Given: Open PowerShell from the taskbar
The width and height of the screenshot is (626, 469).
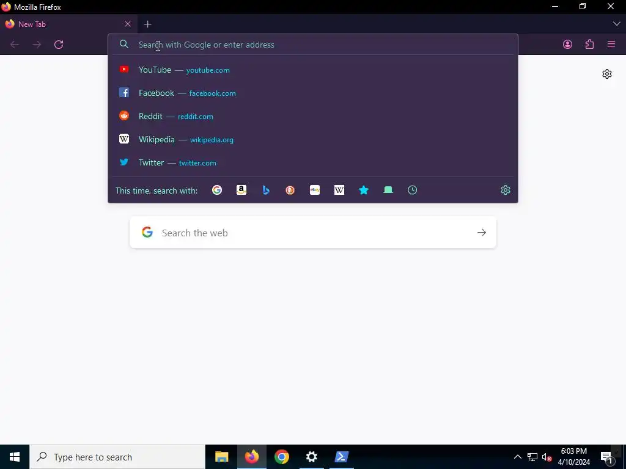Looking at the screenshot, I should [341, 457].
